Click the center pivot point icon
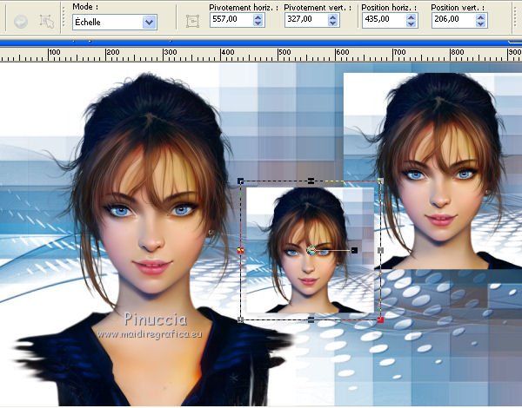522x408 pixels. (192, 21)
